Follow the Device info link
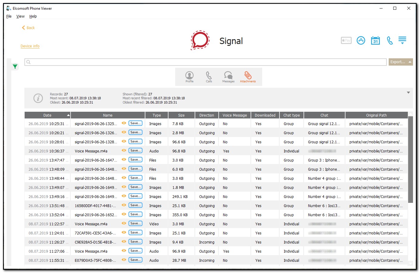420x273 pixels. 30,46
